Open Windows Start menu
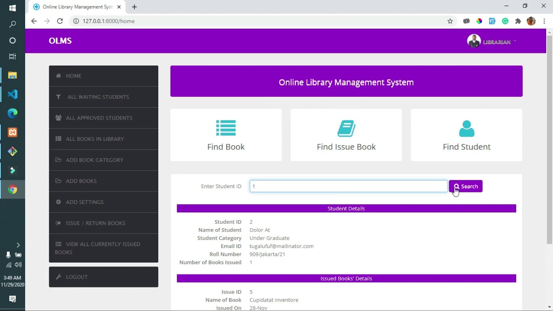The width and height of the screenshot is (553, 311). 13,8
